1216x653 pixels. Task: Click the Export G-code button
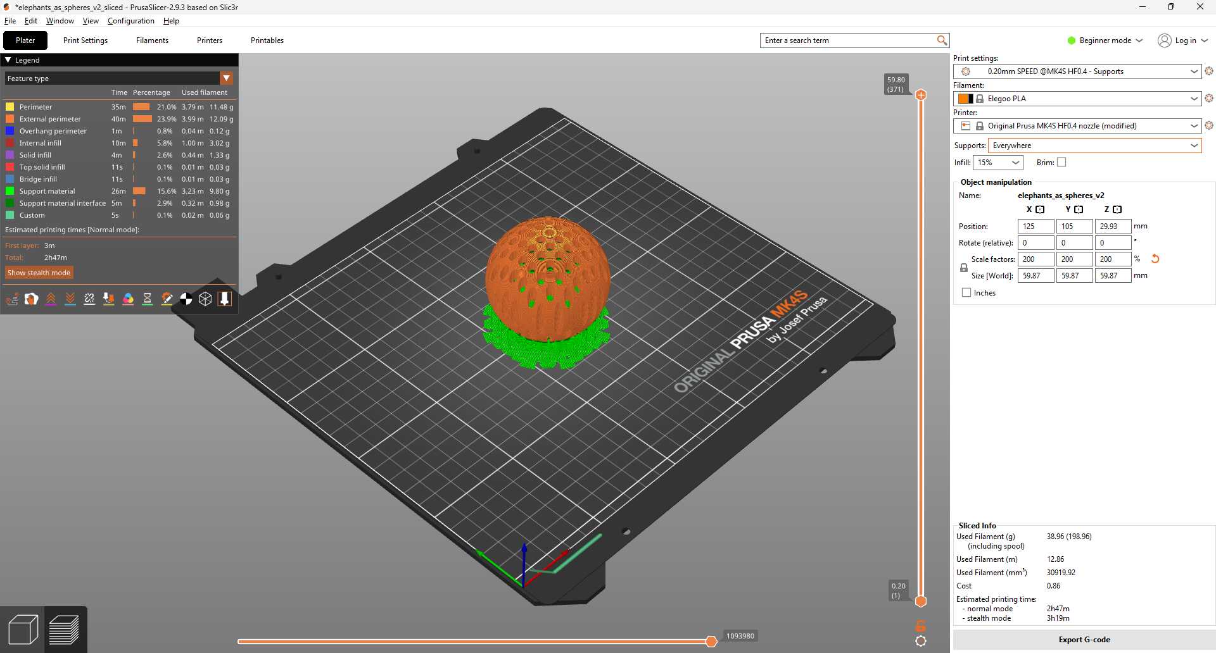pyautogui.click(x=1084, y=640)
